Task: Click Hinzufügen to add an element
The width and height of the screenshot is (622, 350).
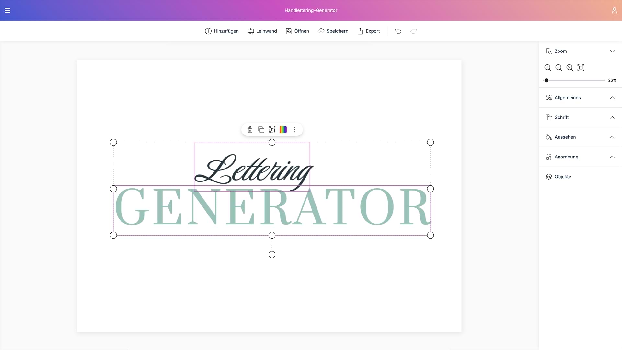Action: (x=222, y=31)
